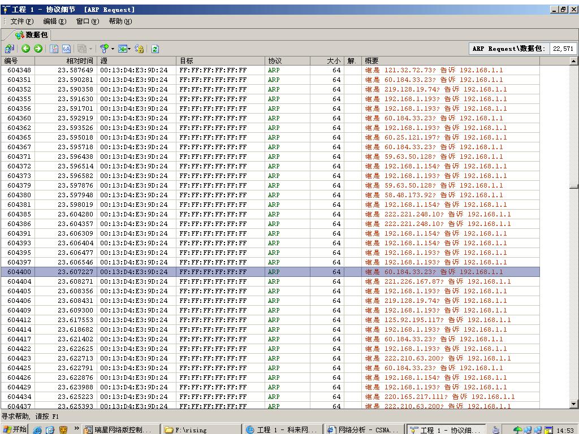Screen dimensions: 579x434
Task: Click scroll down arrow of packet list
Action: [x=574, y=404]
